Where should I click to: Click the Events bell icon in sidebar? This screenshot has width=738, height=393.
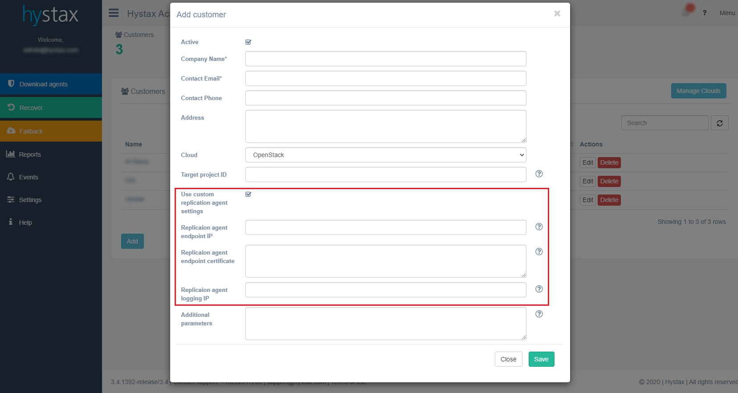(11, 177)
